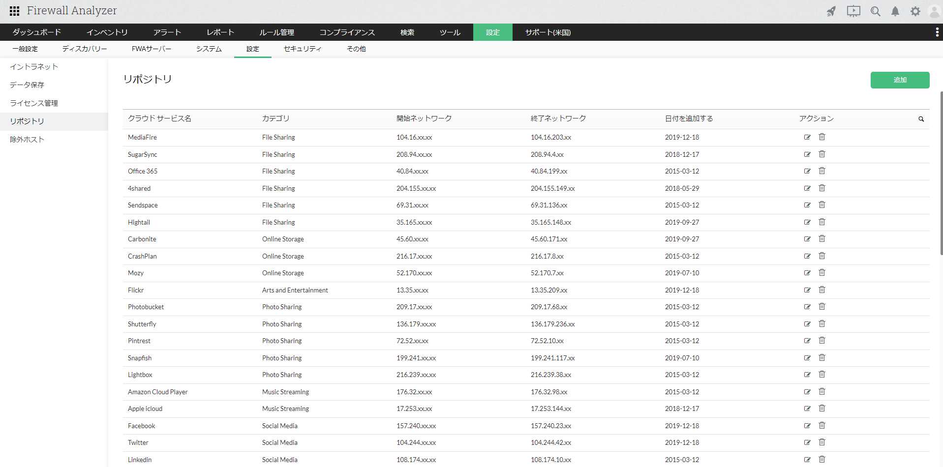Edit the Flickr entry

click(x=807, y=290)
